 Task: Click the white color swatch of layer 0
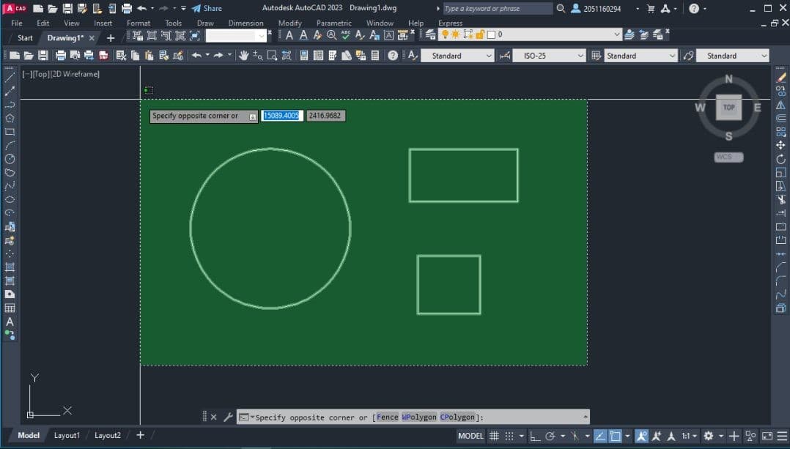pyautogui.click(x=491, y=34)
